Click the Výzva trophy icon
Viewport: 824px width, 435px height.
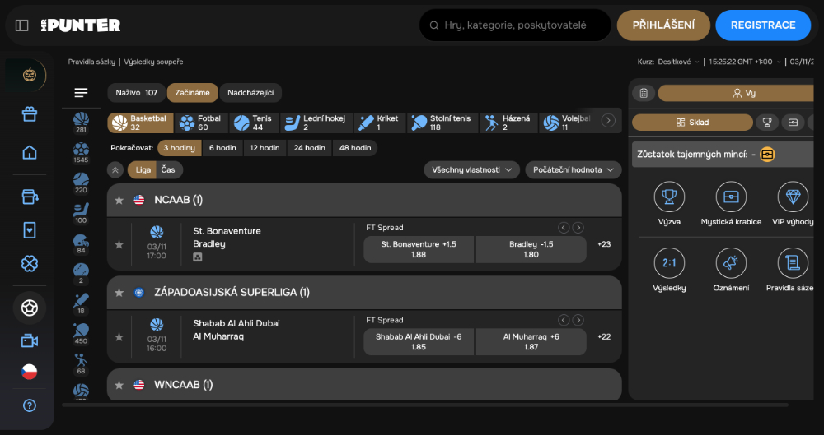click(x=669, y=197)
